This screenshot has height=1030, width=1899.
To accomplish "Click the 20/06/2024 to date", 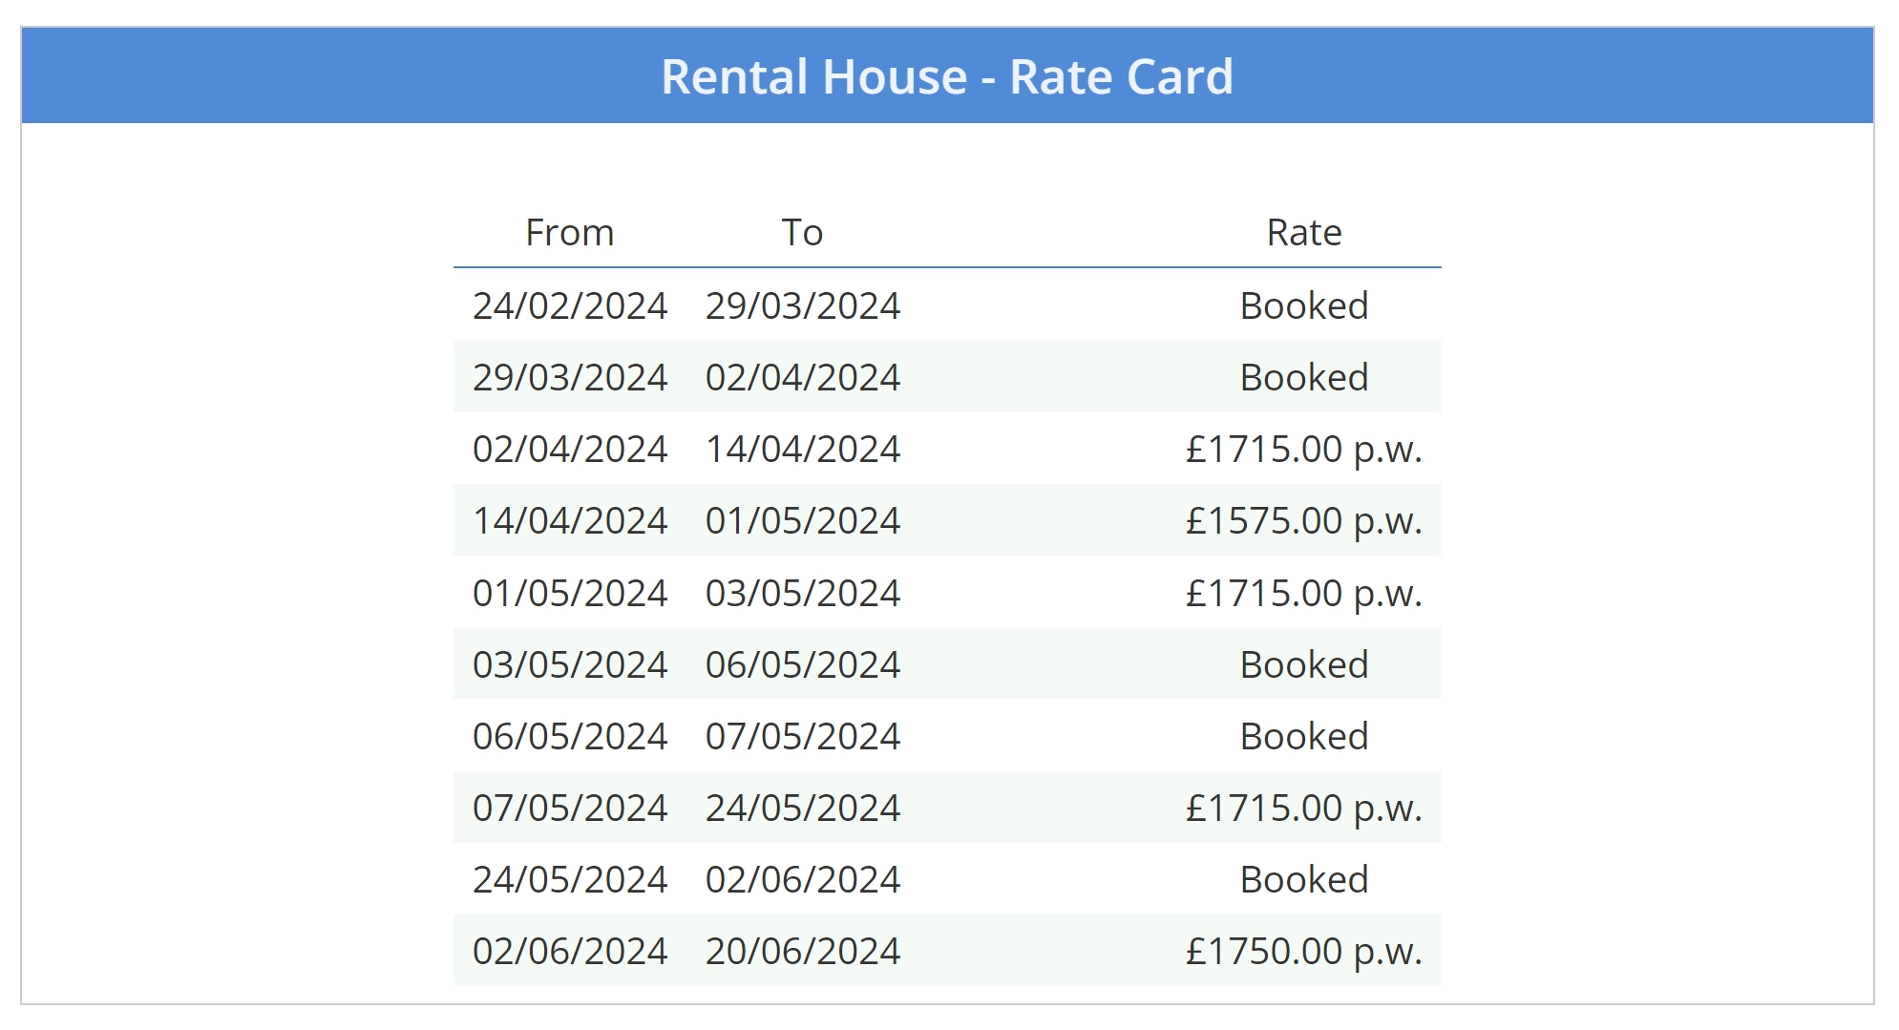I will pyautogui.click(x=803, y=951).
